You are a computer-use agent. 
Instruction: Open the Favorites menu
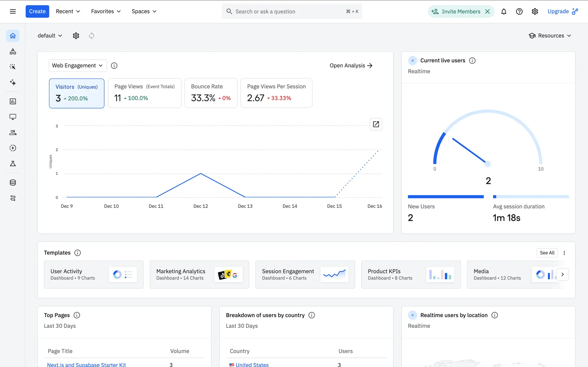click(x=106, y=12)
